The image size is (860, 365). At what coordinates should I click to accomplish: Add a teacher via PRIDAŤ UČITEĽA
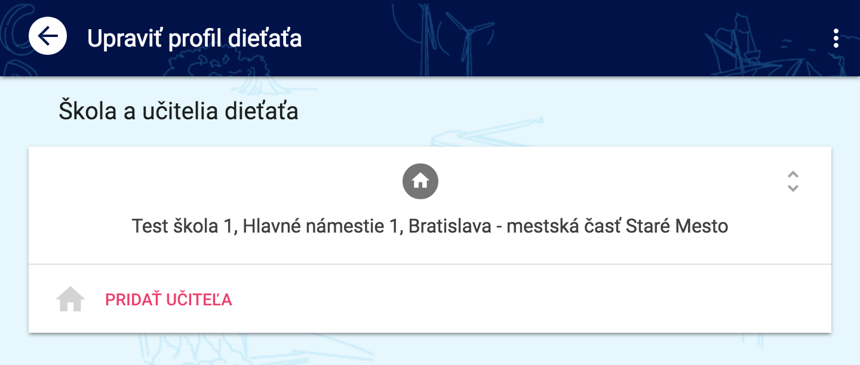pyautogui.click(x=168, y=299)
